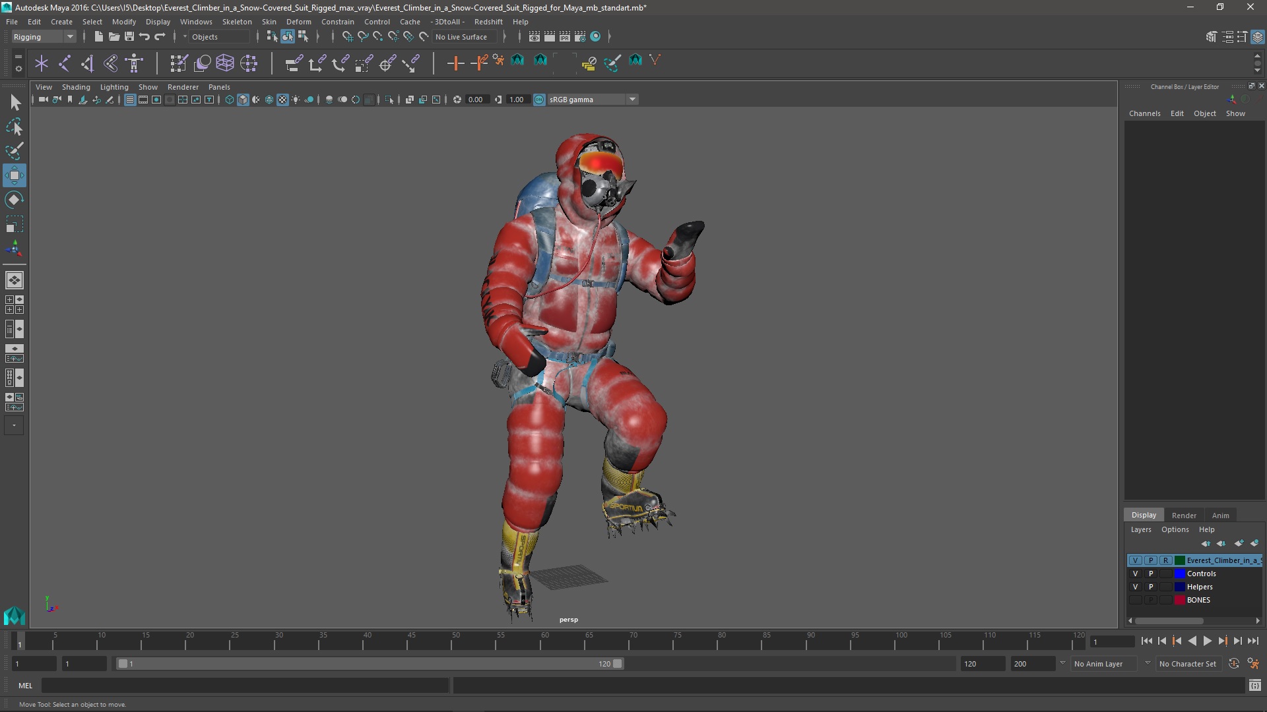Click the create new empty layer icon

(x=1239, y=543)
